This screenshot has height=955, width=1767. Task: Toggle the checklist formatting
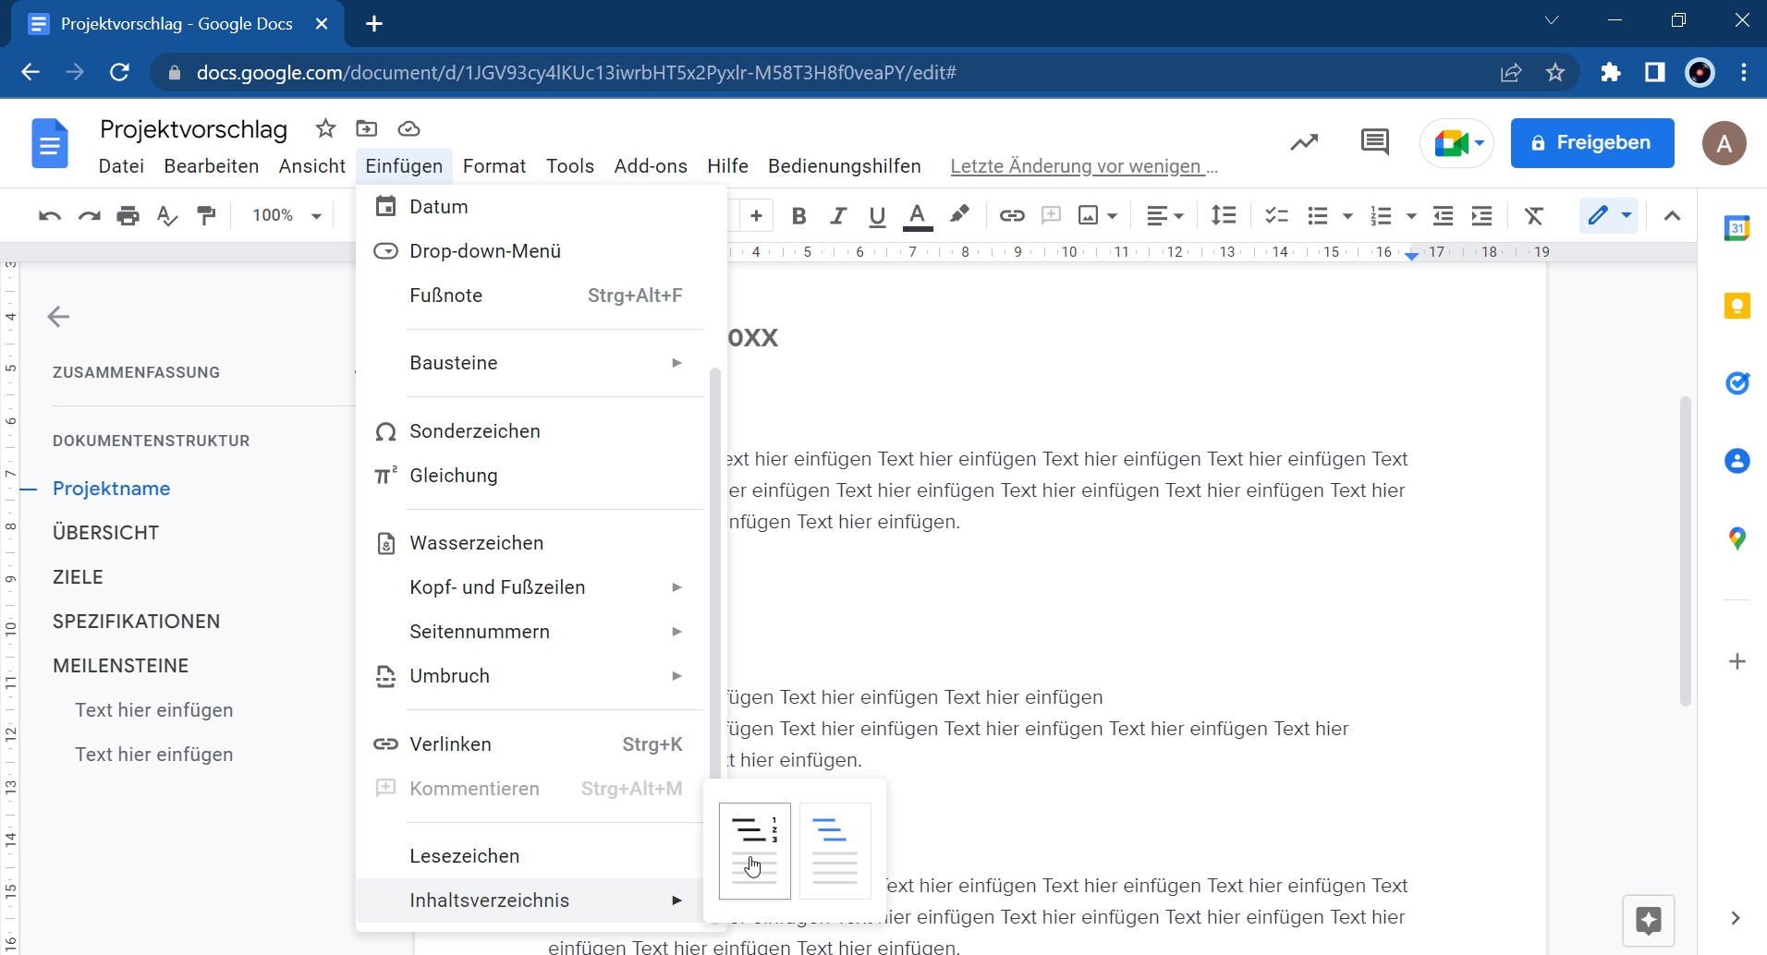click(1274, 215)
